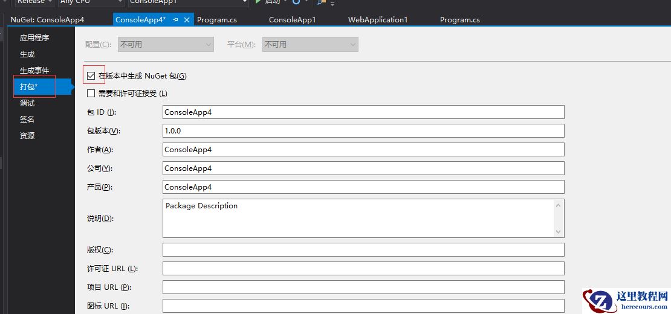671x314 pixels.
Task: Open the Release configuration dropdown in toolbar
Action: coord(34,2)
